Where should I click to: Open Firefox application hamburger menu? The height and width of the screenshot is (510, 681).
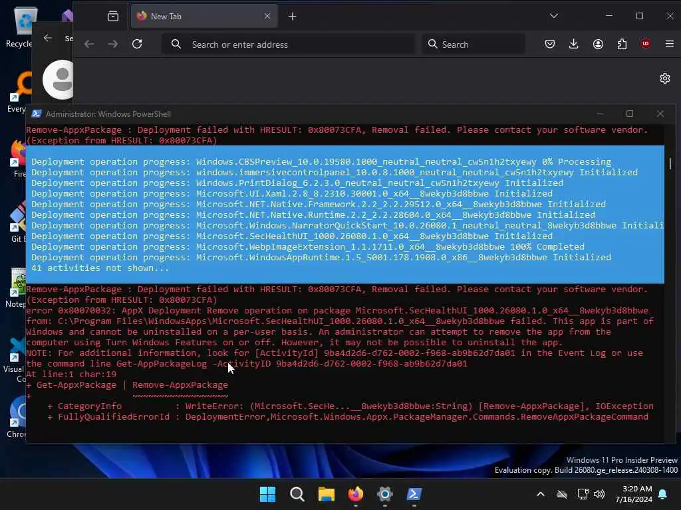point(670,44)
